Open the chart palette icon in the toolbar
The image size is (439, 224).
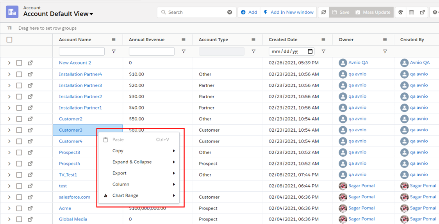(x=401, y=12)
